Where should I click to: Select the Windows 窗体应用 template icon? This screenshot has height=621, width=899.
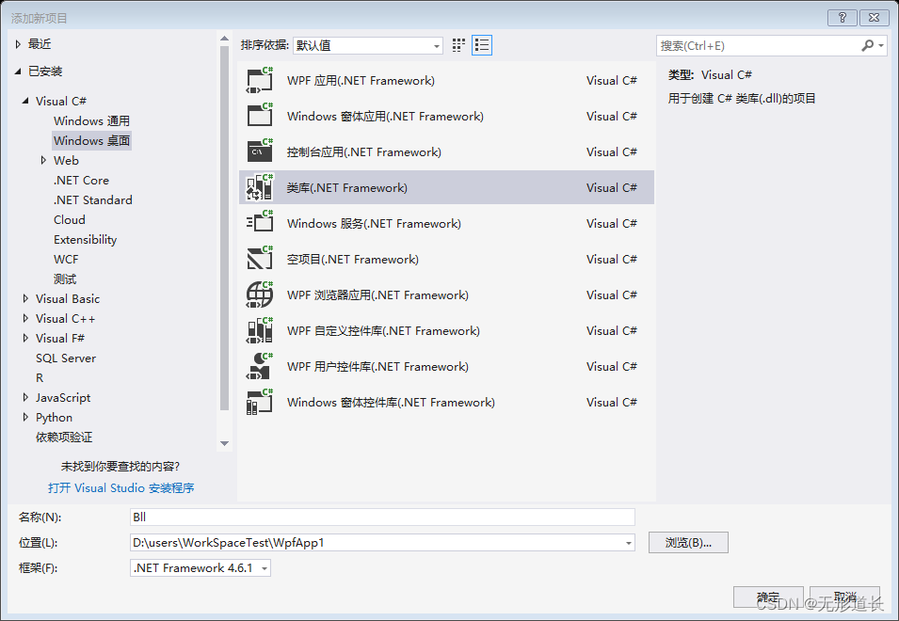tap(258, 116)
